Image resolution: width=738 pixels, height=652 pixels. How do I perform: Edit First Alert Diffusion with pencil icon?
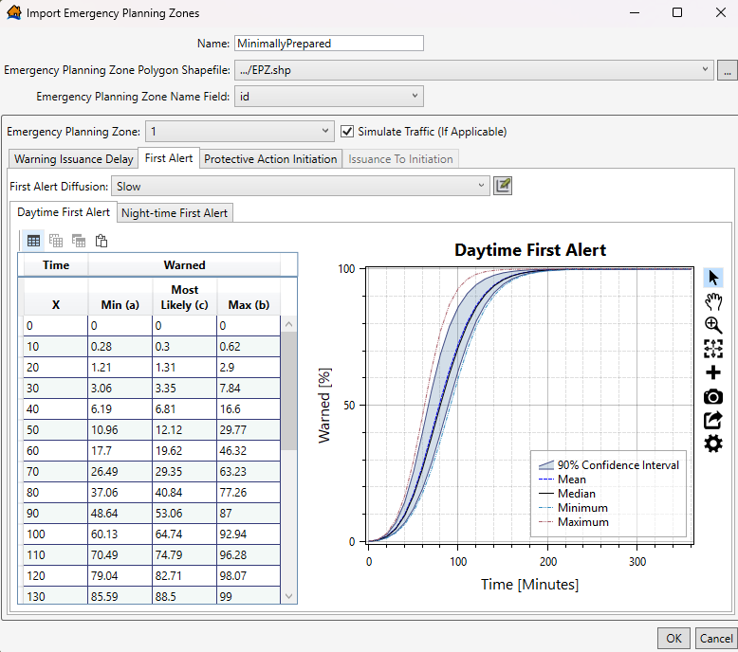pyautogui.click(x=503, y=186)
